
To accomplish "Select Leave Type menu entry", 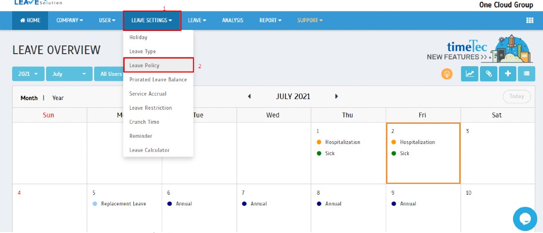I will [158, 51].
